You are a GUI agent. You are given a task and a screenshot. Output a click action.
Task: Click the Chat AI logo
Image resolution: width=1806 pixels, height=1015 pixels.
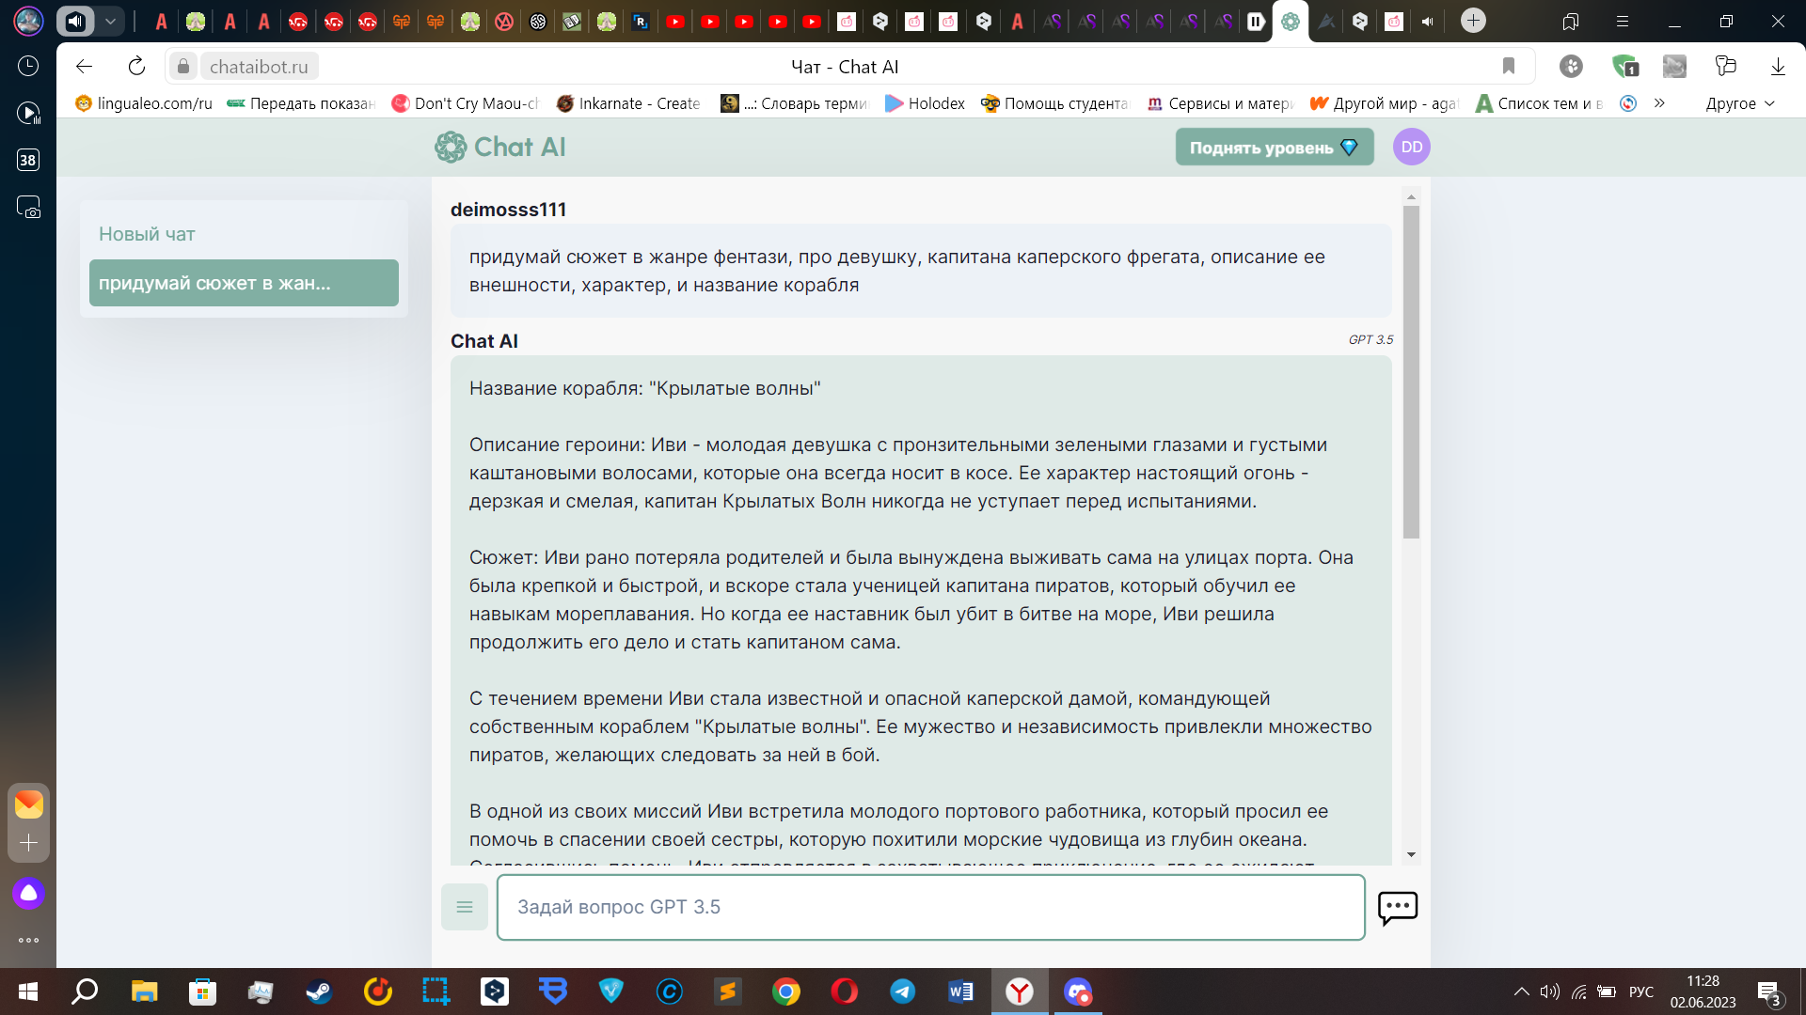[x=500, y=147]
